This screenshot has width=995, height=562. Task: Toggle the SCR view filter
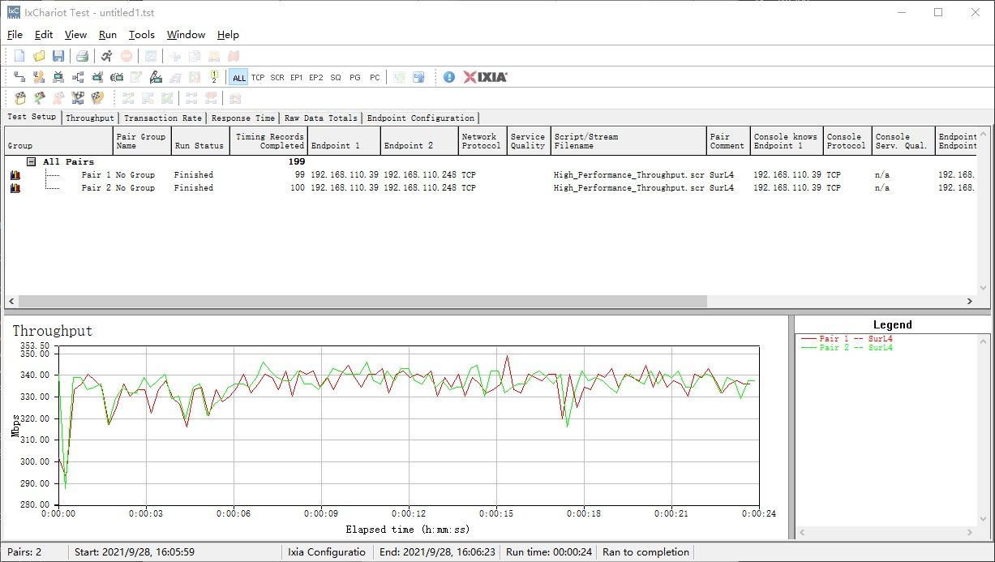277,77
